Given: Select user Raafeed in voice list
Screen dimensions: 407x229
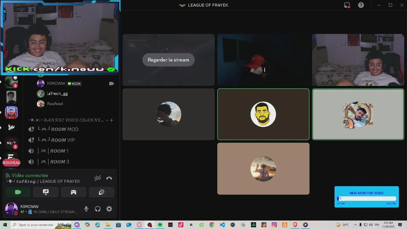Looking at the screenshot, I should [55, 104].
